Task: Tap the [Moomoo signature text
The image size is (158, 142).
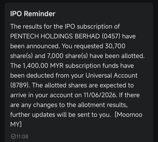Action: click(128, 115)
